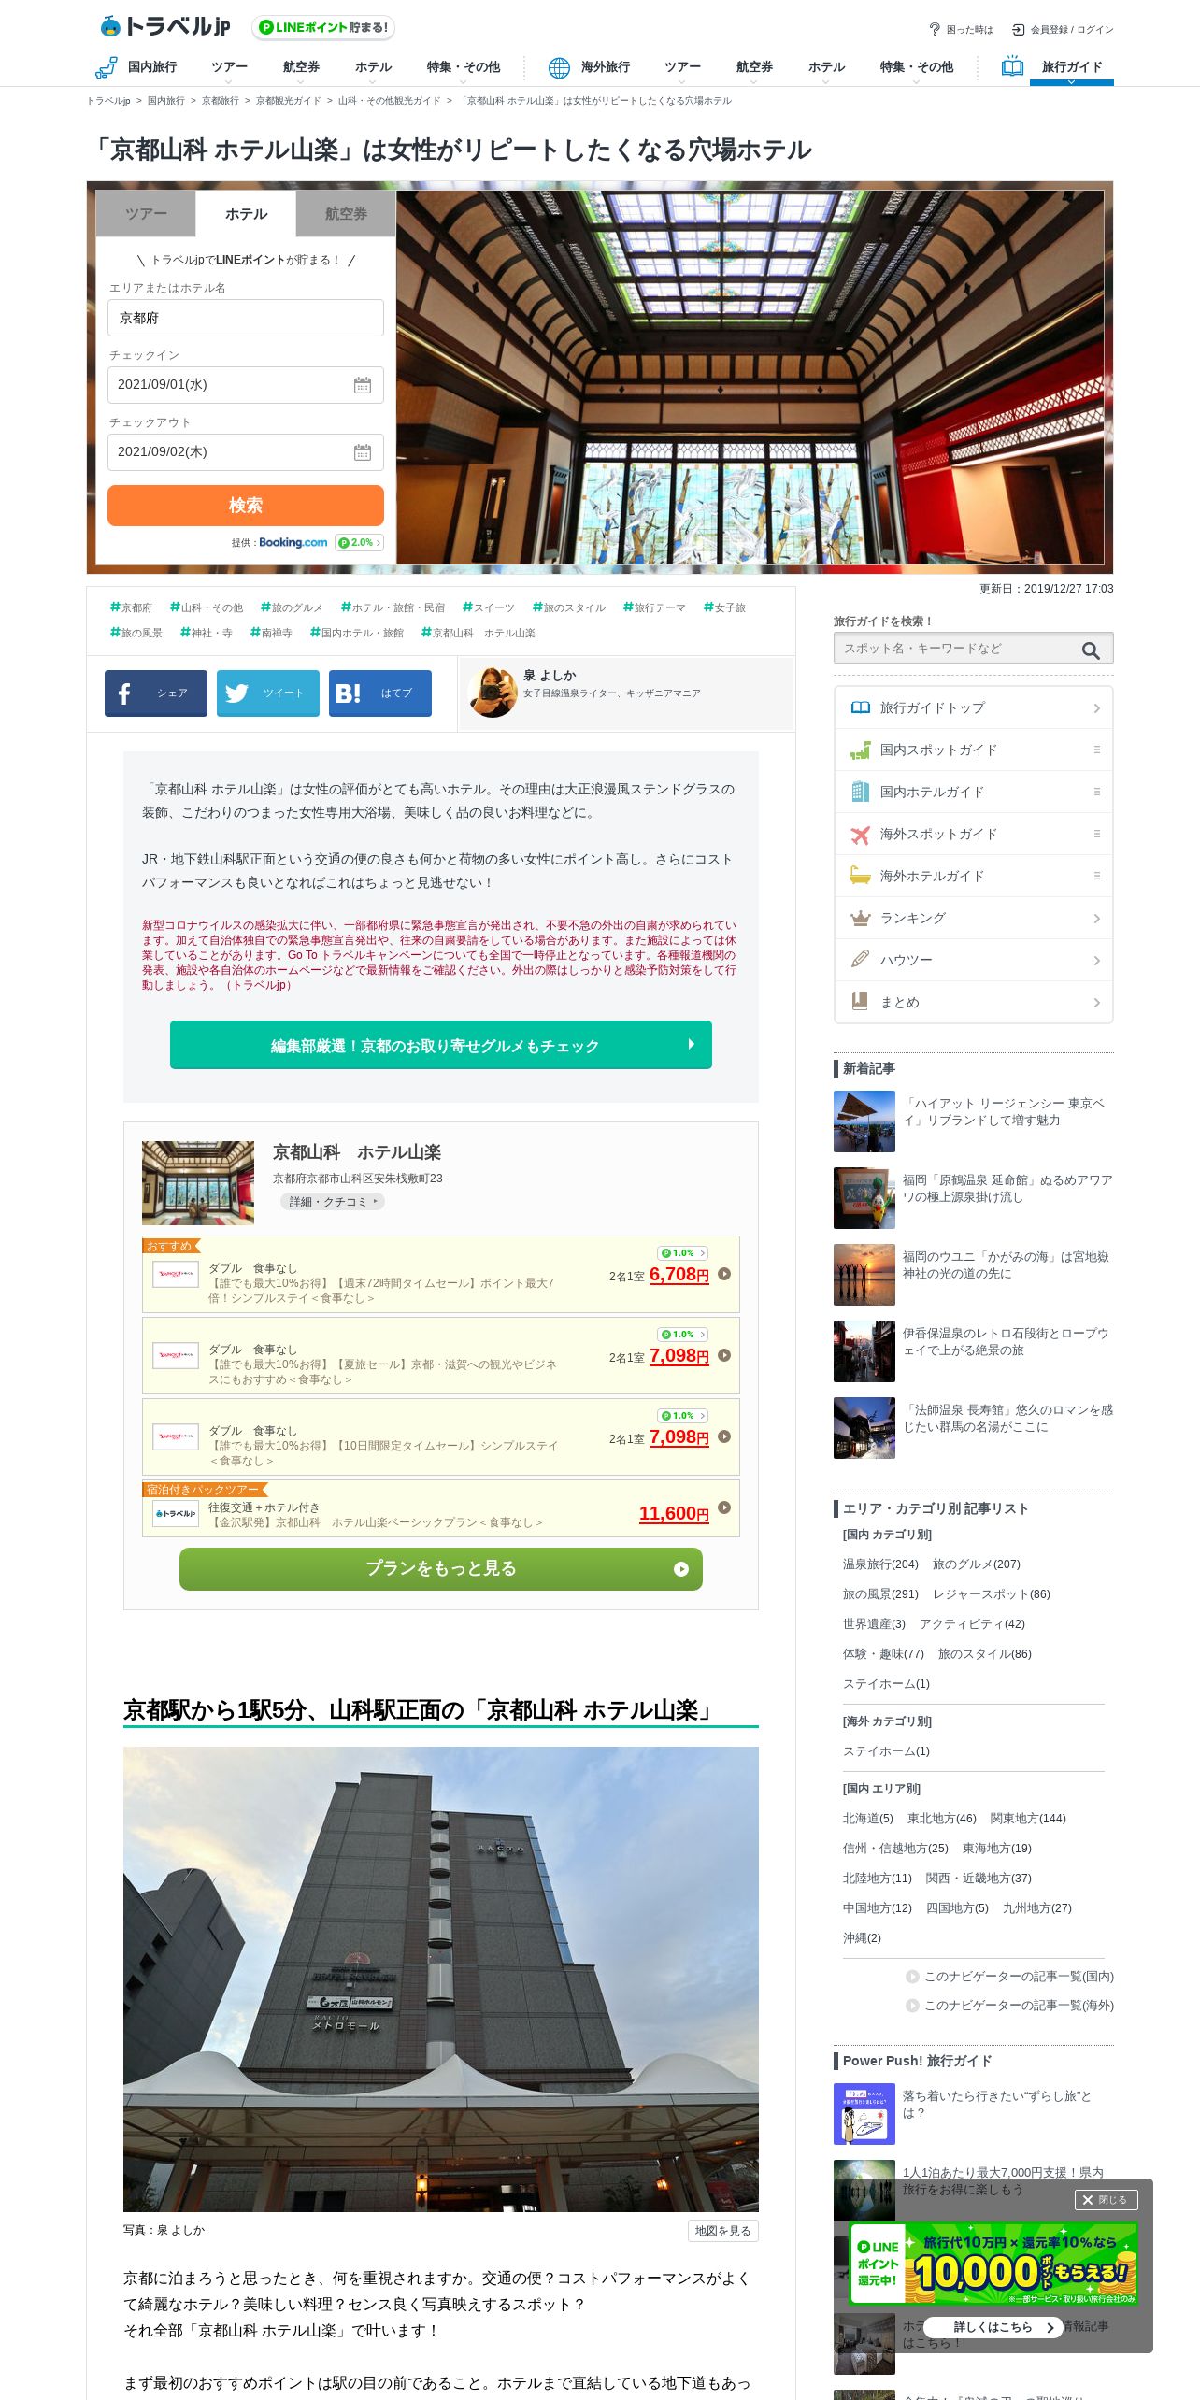This screenshot has height=2400, width=1200.
Task: Click the search magnifier icon in sidebar
Action: click(x=1091, y=650)
